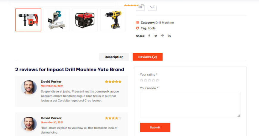Click the review textarea resize handle
The image size is (259, 136).
pyautogui.click(x=239, y=115)
